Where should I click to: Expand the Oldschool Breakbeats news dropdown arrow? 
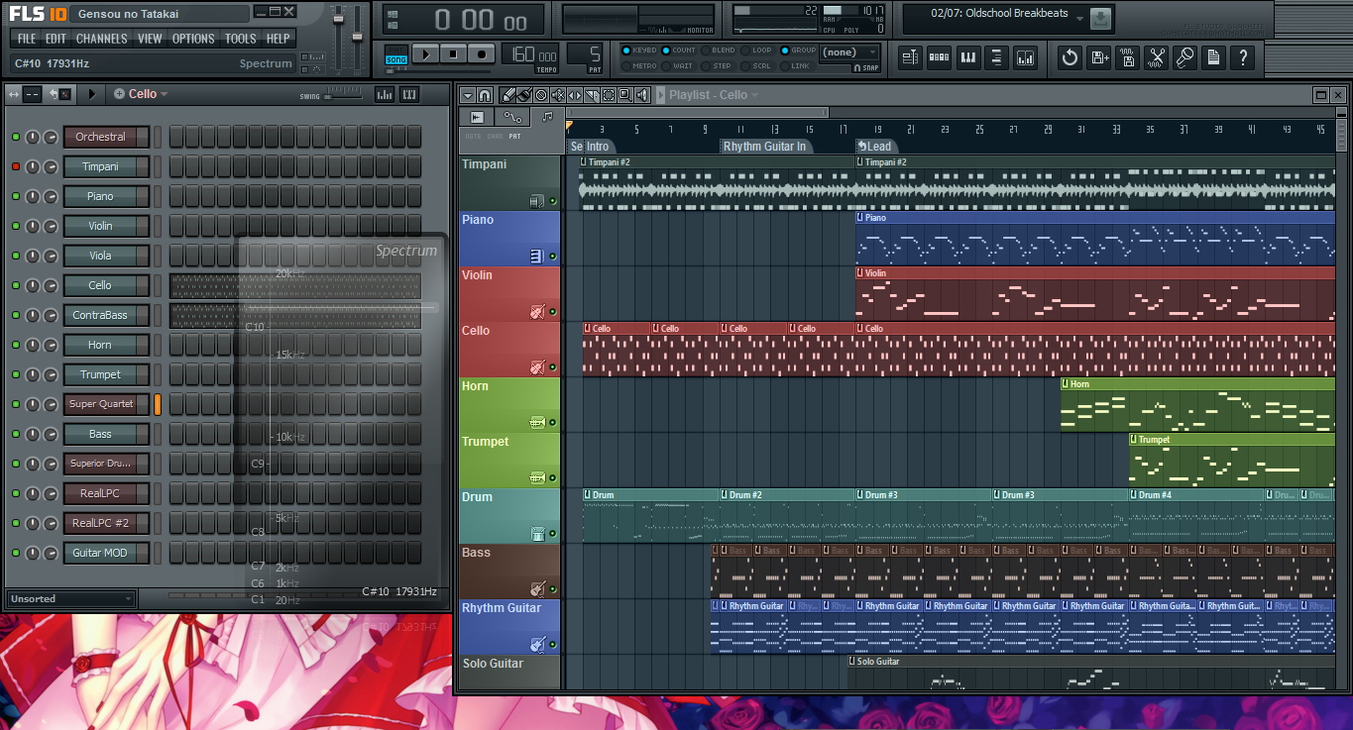tap(1079, 17)
